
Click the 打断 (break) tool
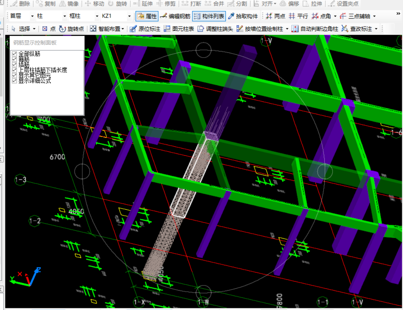point(192,4)
